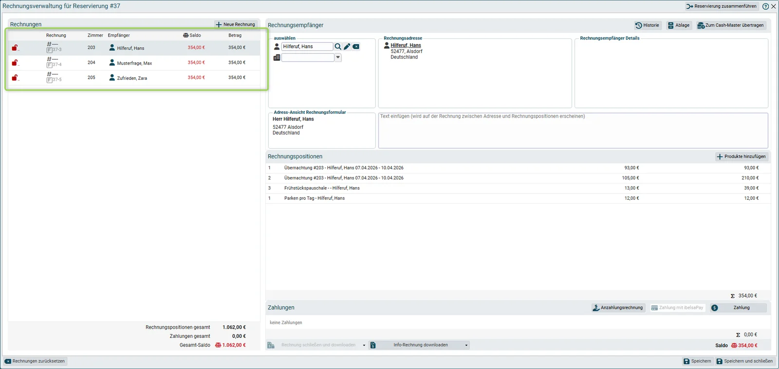Search for recipient with magnifier icon
The image size is (779, 369).
click(338, 47)
